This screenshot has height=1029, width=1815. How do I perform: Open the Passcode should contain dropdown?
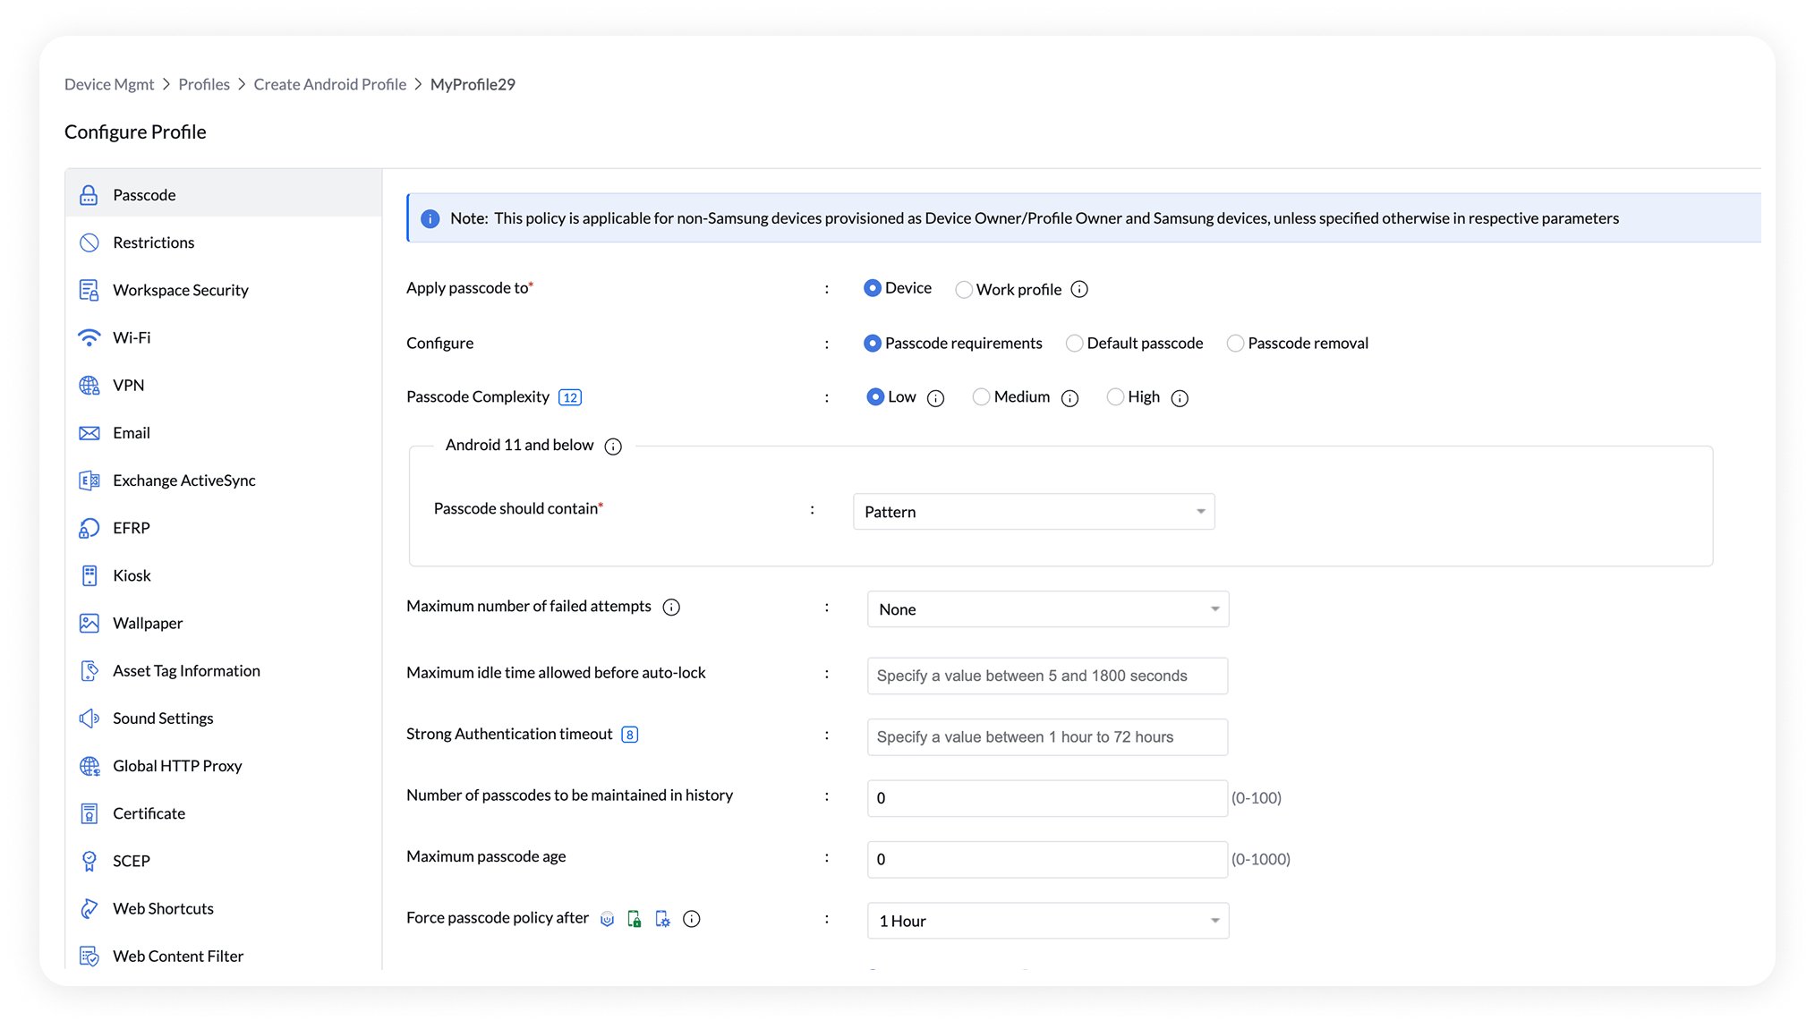(x=1034, y=512)
